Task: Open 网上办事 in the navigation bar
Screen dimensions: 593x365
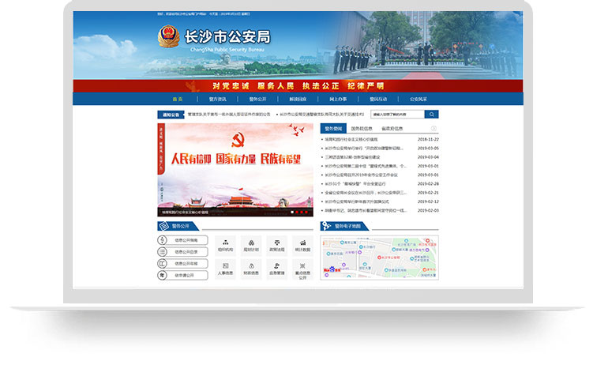Action: tap(338, 99)
